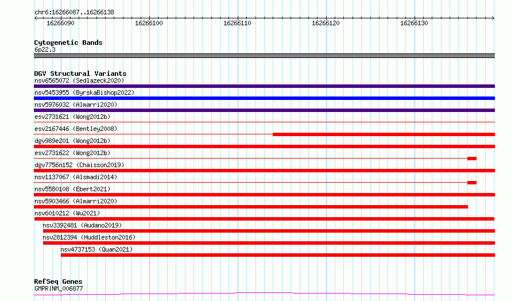Screen dimensions: 511x301
Task: Click the Cytogenetic Bands track title
Action: pos(68,43)
